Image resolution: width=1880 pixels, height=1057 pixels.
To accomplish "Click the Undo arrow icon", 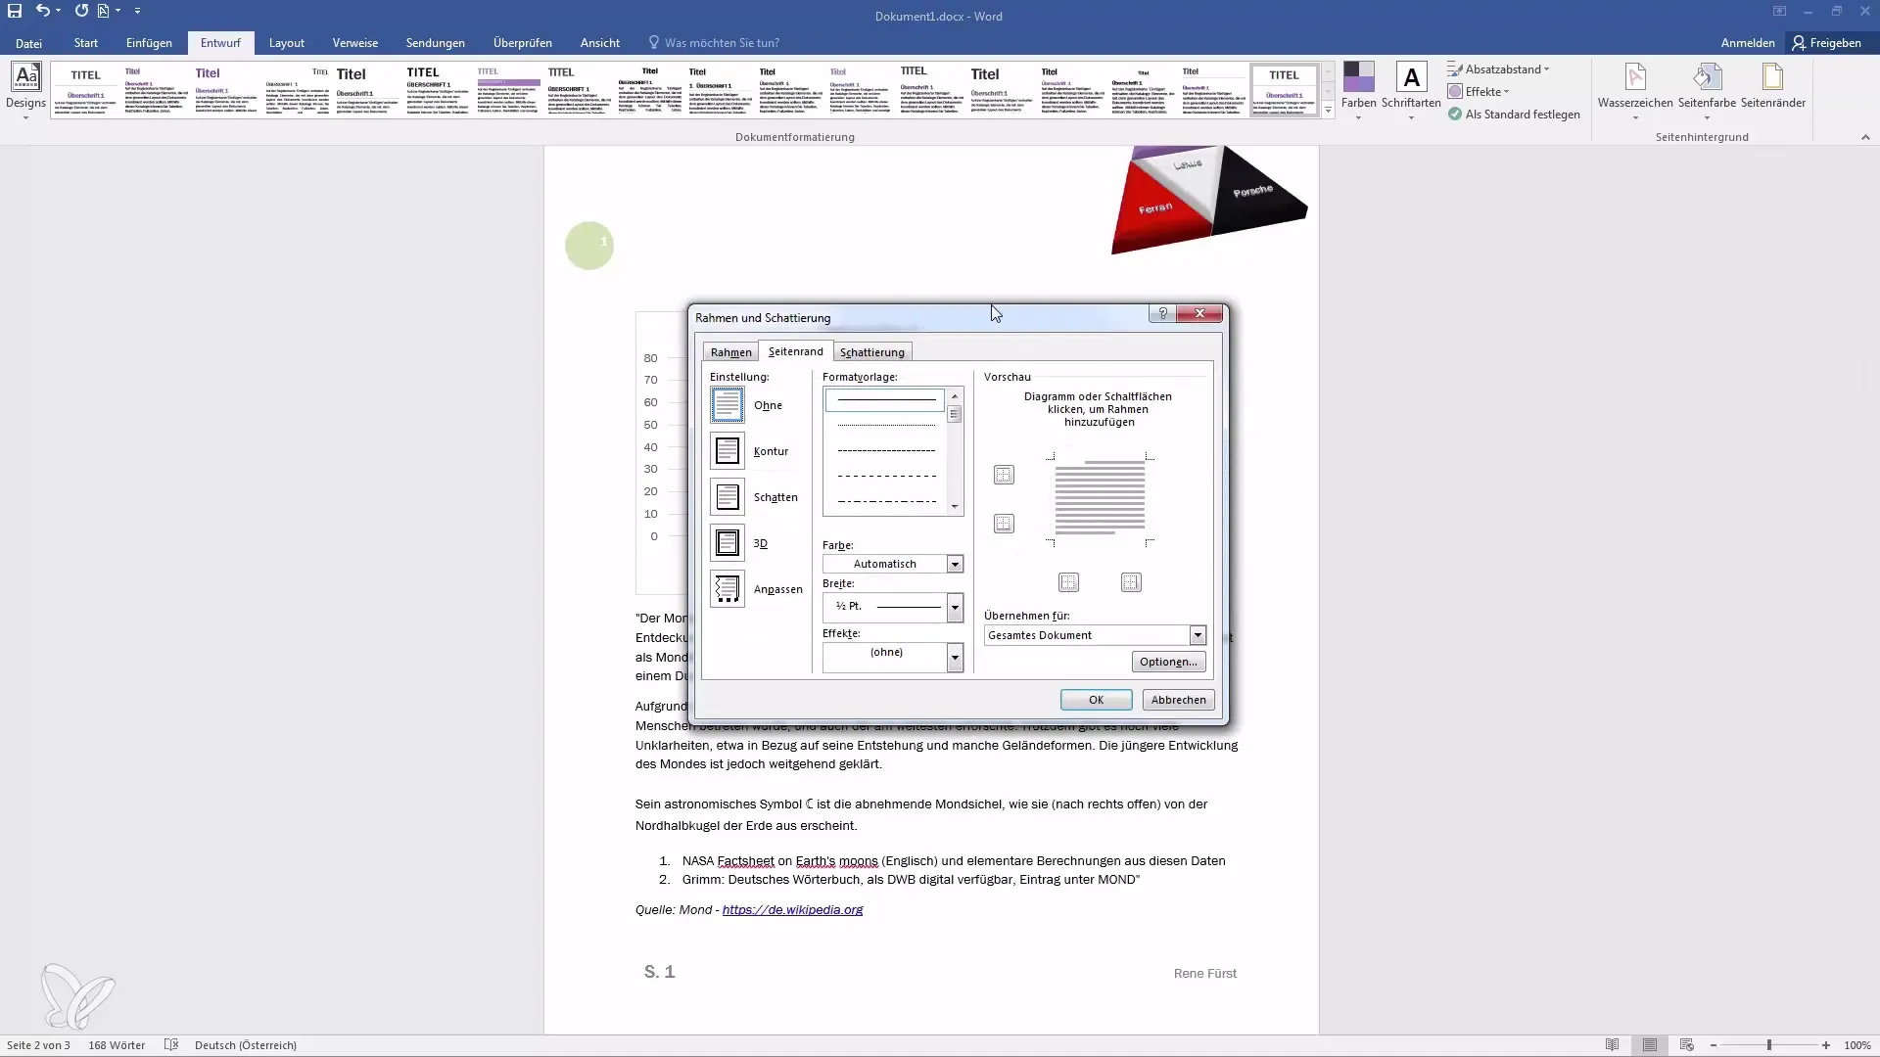I will click(x=42, y=11).
